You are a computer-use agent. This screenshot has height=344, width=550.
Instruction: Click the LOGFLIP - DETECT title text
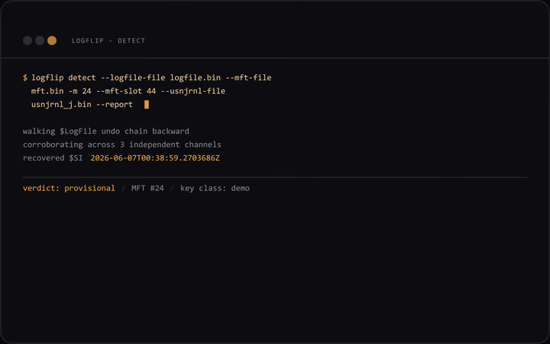tap(108, 41)
